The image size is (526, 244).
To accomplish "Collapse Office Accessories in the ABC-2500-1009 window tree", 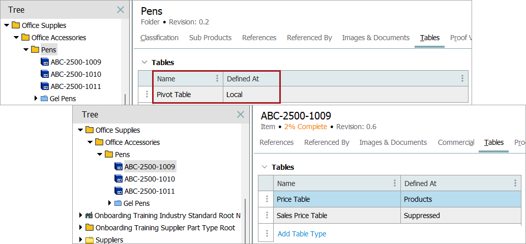I will point(90,142).
